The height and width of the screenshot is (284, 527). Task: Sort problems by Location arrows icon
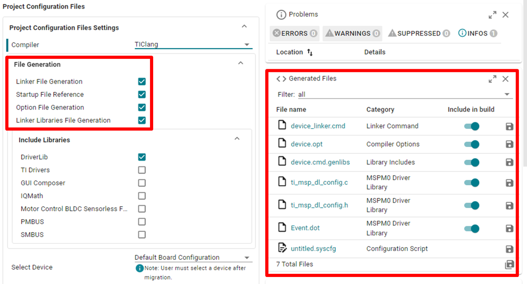(x=310, y=53)
